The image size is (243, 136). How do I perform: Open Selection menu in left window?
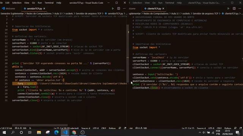17,3
